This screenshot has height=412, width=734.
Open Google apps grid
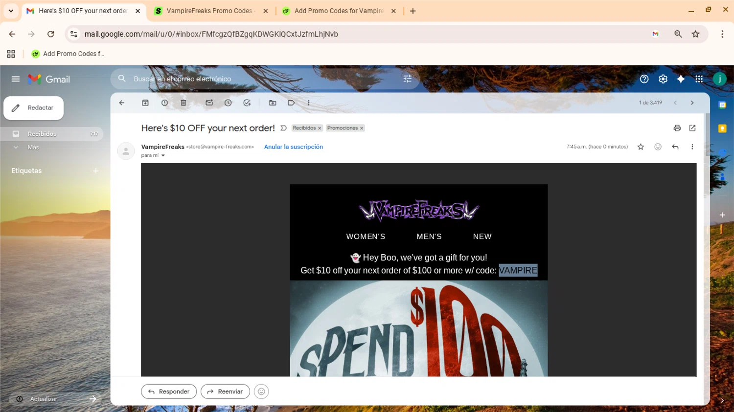tap(699, 79)
